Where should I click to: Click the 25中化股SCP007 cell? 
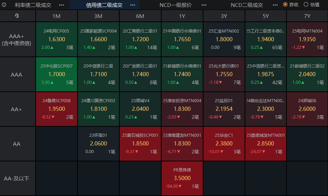56,74
